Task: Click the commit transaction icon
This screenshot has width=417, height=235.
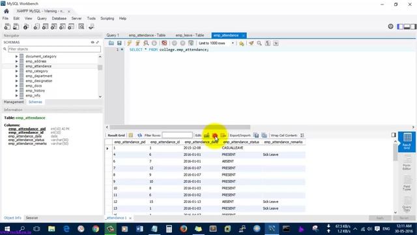Action: 175,43
